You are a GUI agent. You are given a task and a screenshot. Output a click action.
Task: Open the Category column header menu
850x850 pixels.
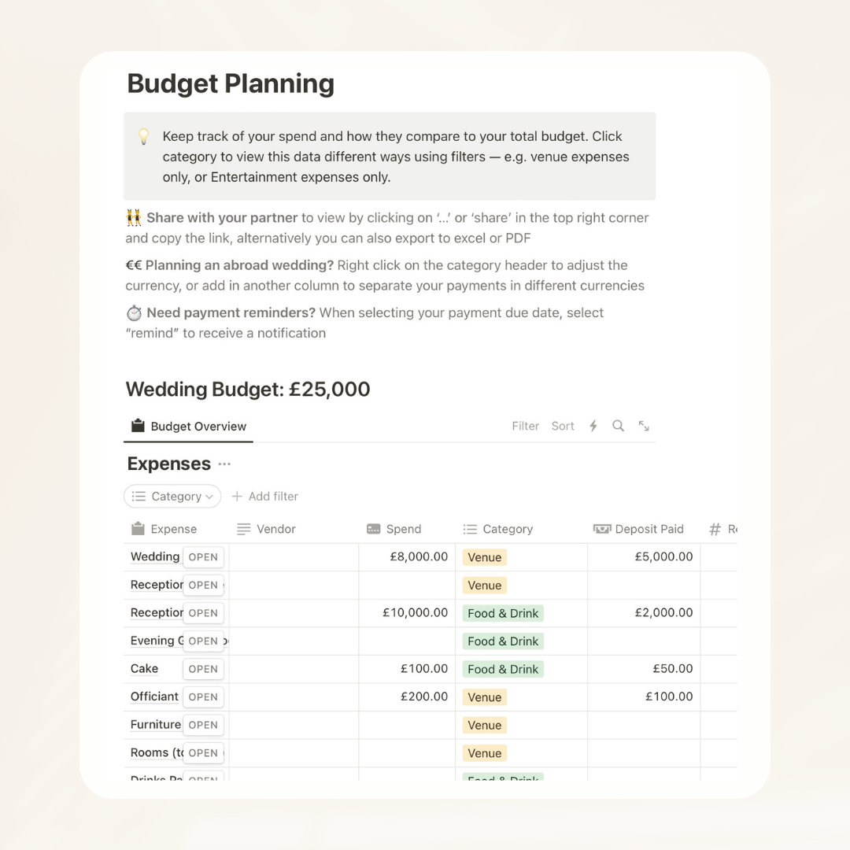[508, 529]
